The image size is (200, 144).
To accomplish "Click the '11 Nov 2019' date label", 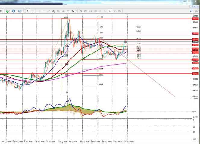I will tap(107, 142).
